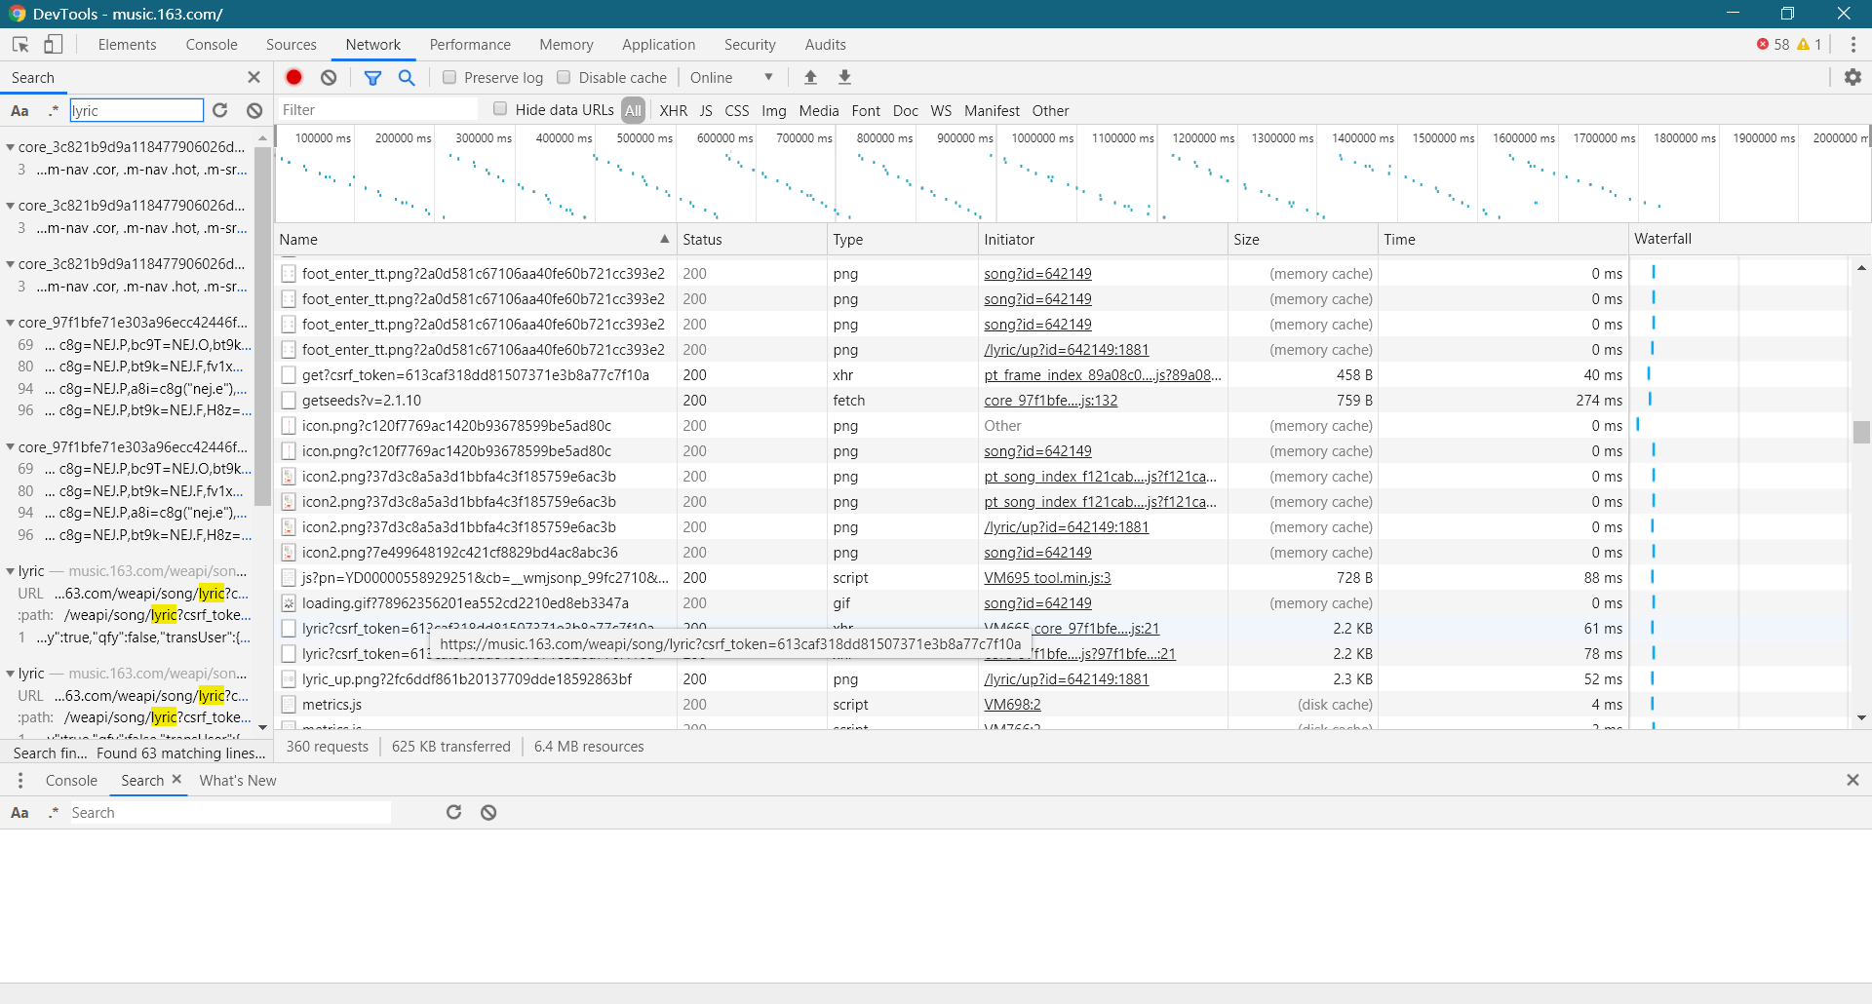Activate the inspect element picker icon
Viewport: 1872px width, 1004px height.
(x=20, y=45)
